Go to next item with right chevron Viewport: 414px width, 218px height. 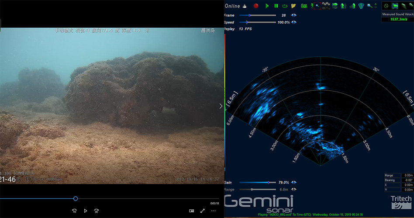click(x=221, y=106)
